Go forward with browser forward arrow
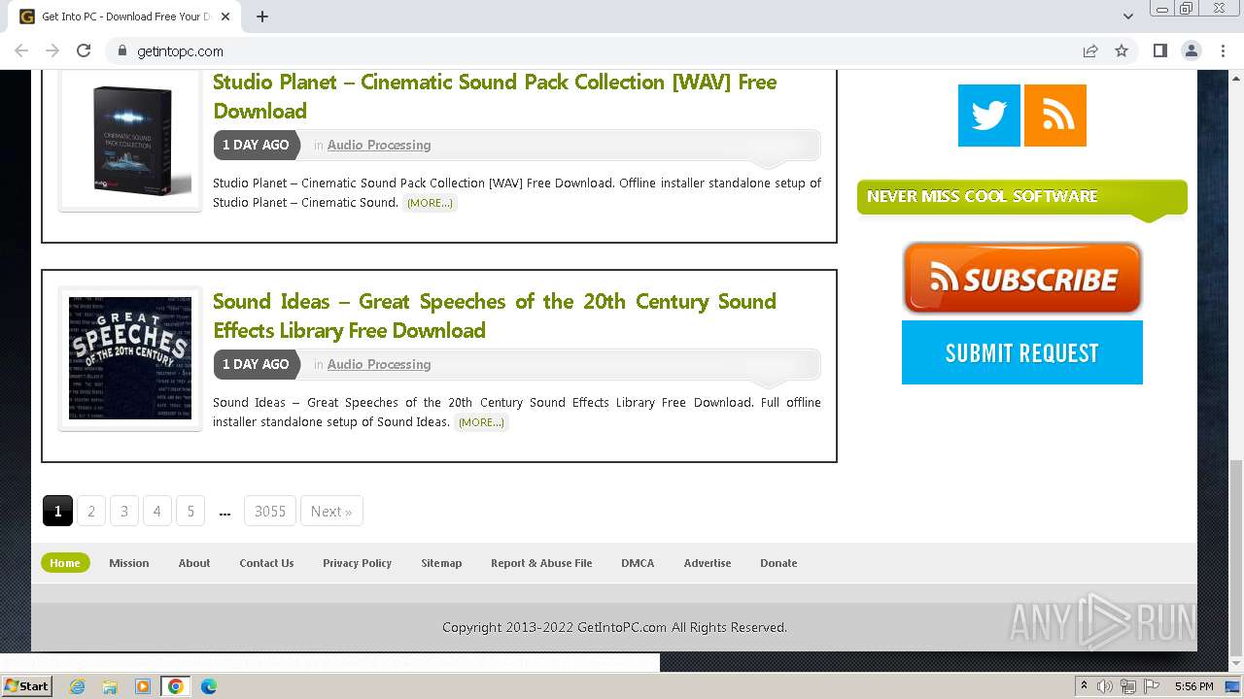 [52, 50]
